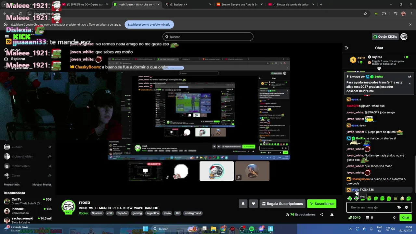Viewport: 416px width, 234px height.
Task: Open the emoji picker in message box
Action: (x=406, y=207)
